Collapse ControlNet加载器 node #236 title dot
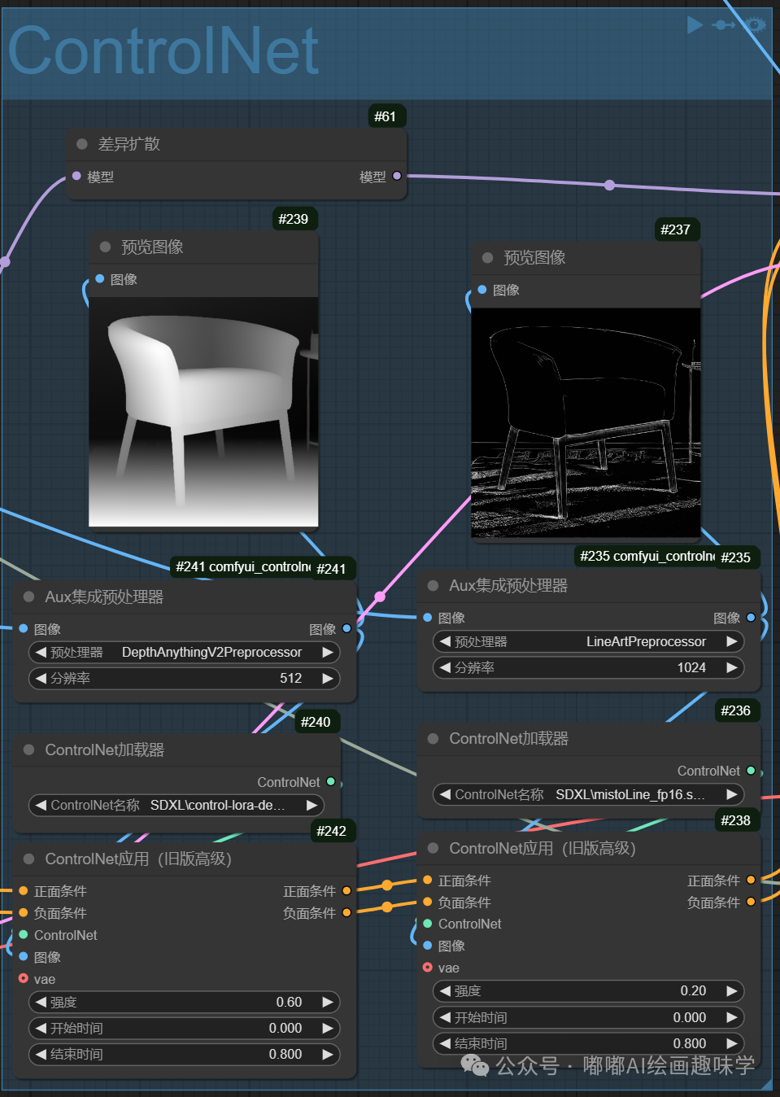The width and height of the screenshot is (780, 1097). [x=433, y=738]
